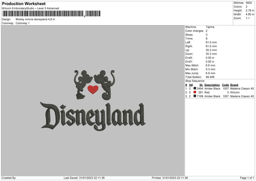256x181 pixels.
Task: Click the 'Colorway 1' value
Action: [x=23, y=23]
